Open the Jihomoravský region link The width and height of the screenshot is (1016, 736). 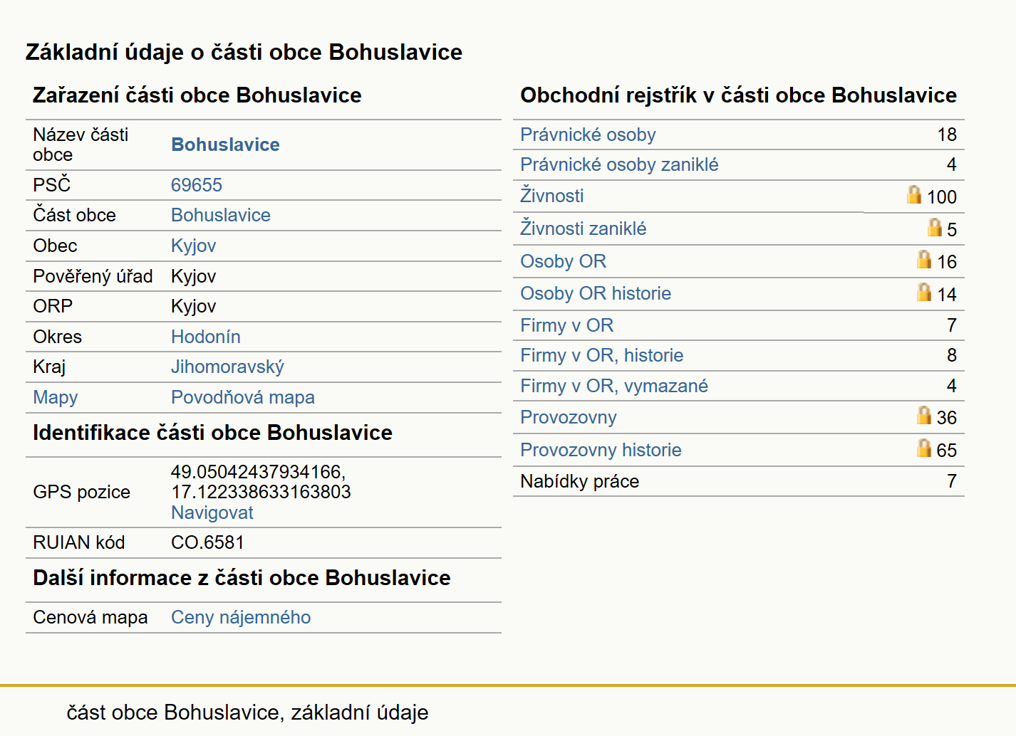(227, 367)
